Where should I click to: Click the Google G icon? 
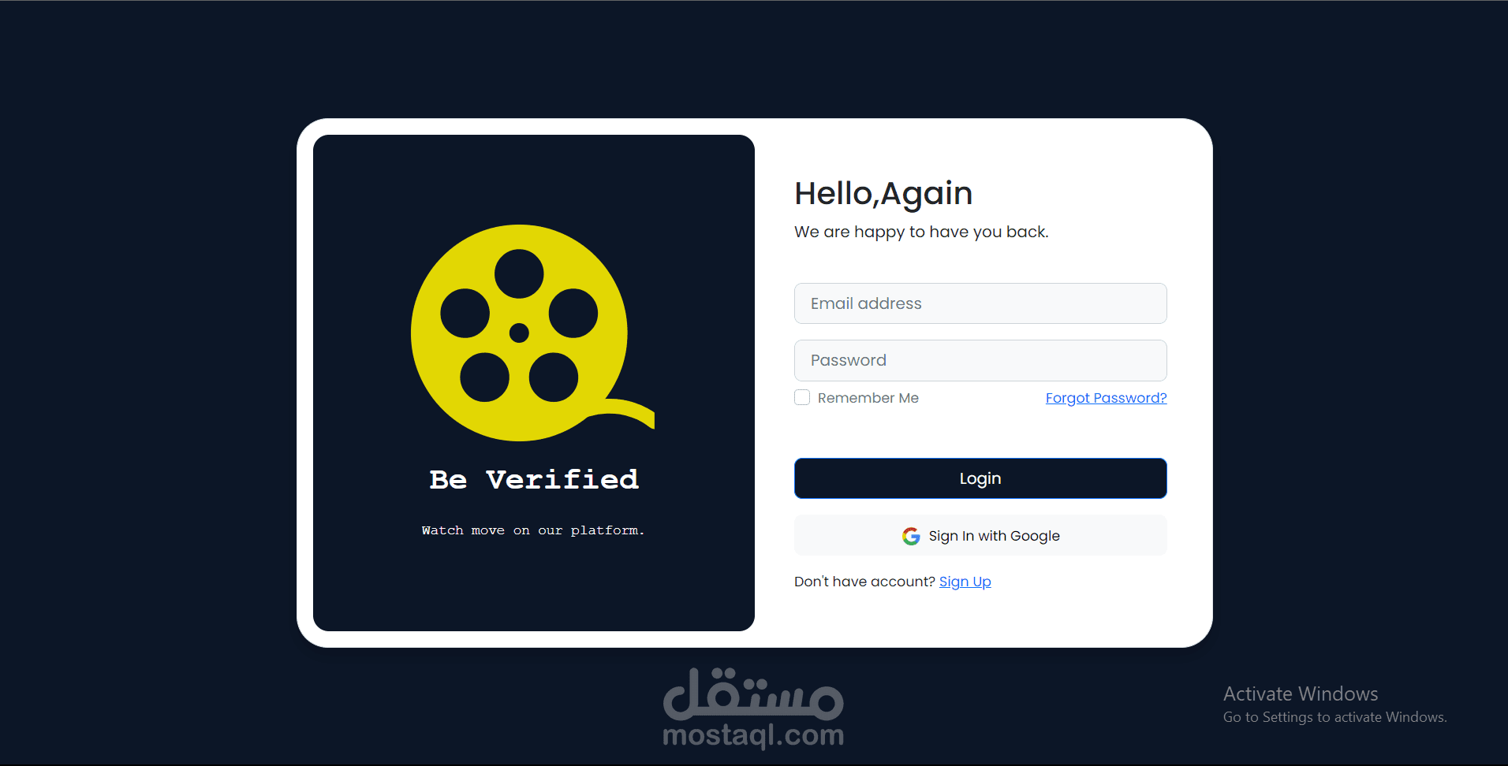tap(911, 536)
